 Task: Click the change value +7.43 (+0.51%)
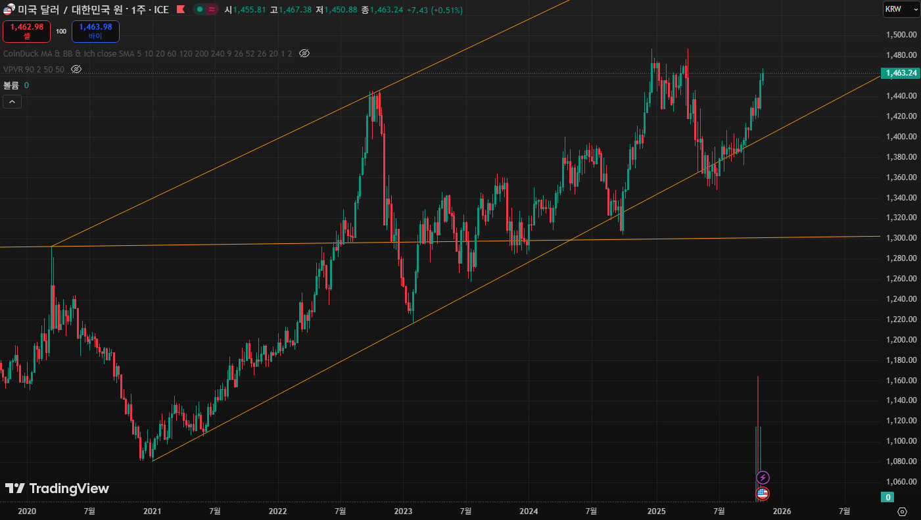pyautogui.click(x=435, y=11)
